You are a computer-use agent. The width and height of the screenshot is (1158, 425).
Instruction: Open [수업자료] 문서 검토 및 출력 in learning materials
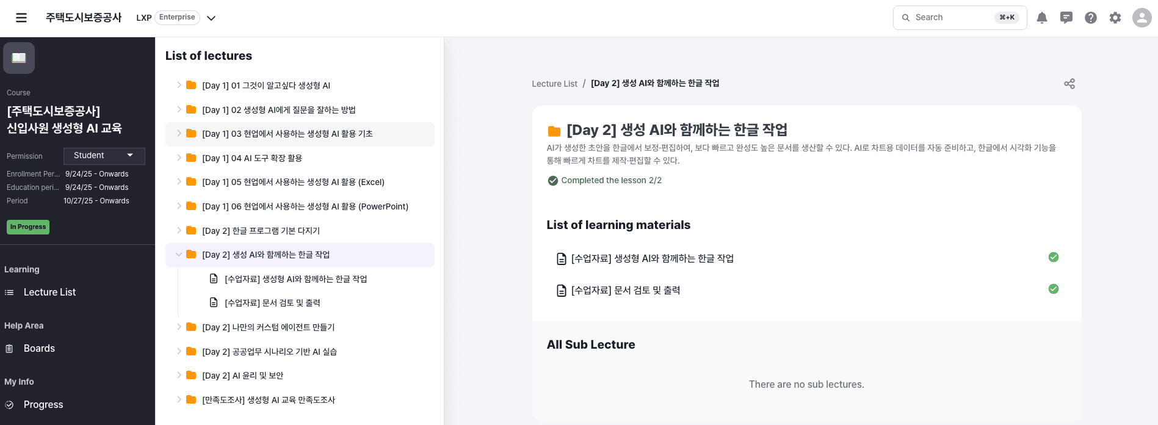625,291
